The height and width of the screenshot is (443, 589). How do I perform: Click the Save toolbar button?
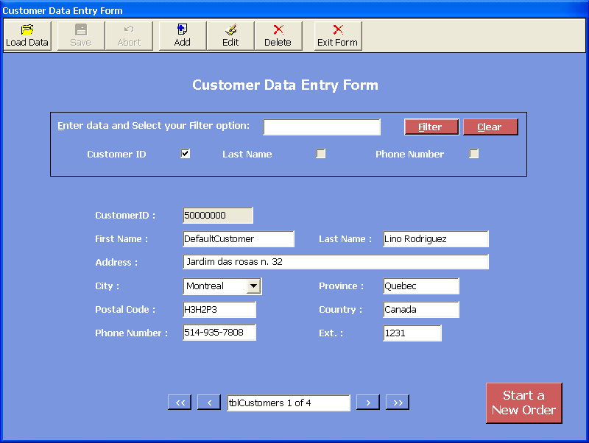point(81,35)
